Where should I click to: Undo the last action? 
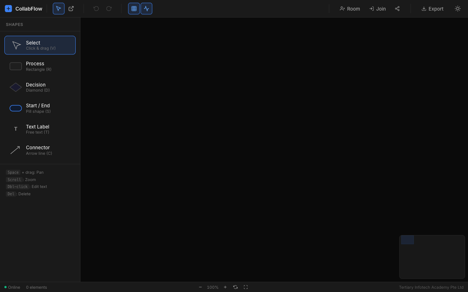[96, 9]
